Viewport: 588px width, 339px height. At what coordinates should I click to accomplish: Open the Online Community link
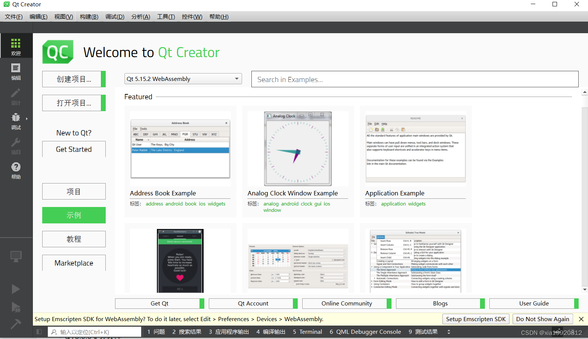pyautogui.click(x=347, y=304)
